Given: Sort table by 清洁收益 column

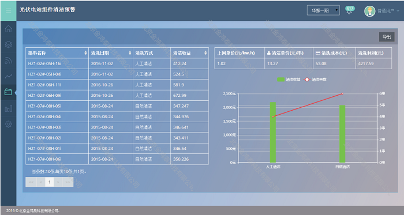Looking at the screenshot, I should [189, 53].
